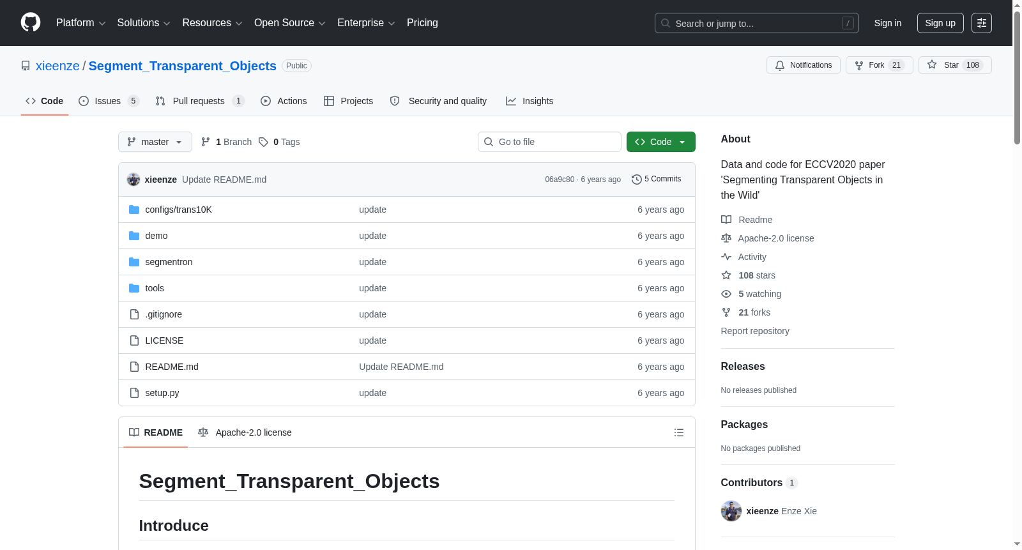This screenshot has width=1022, height=550.
Task: View the 0 Tags link
Action: [x=279, y=142]
